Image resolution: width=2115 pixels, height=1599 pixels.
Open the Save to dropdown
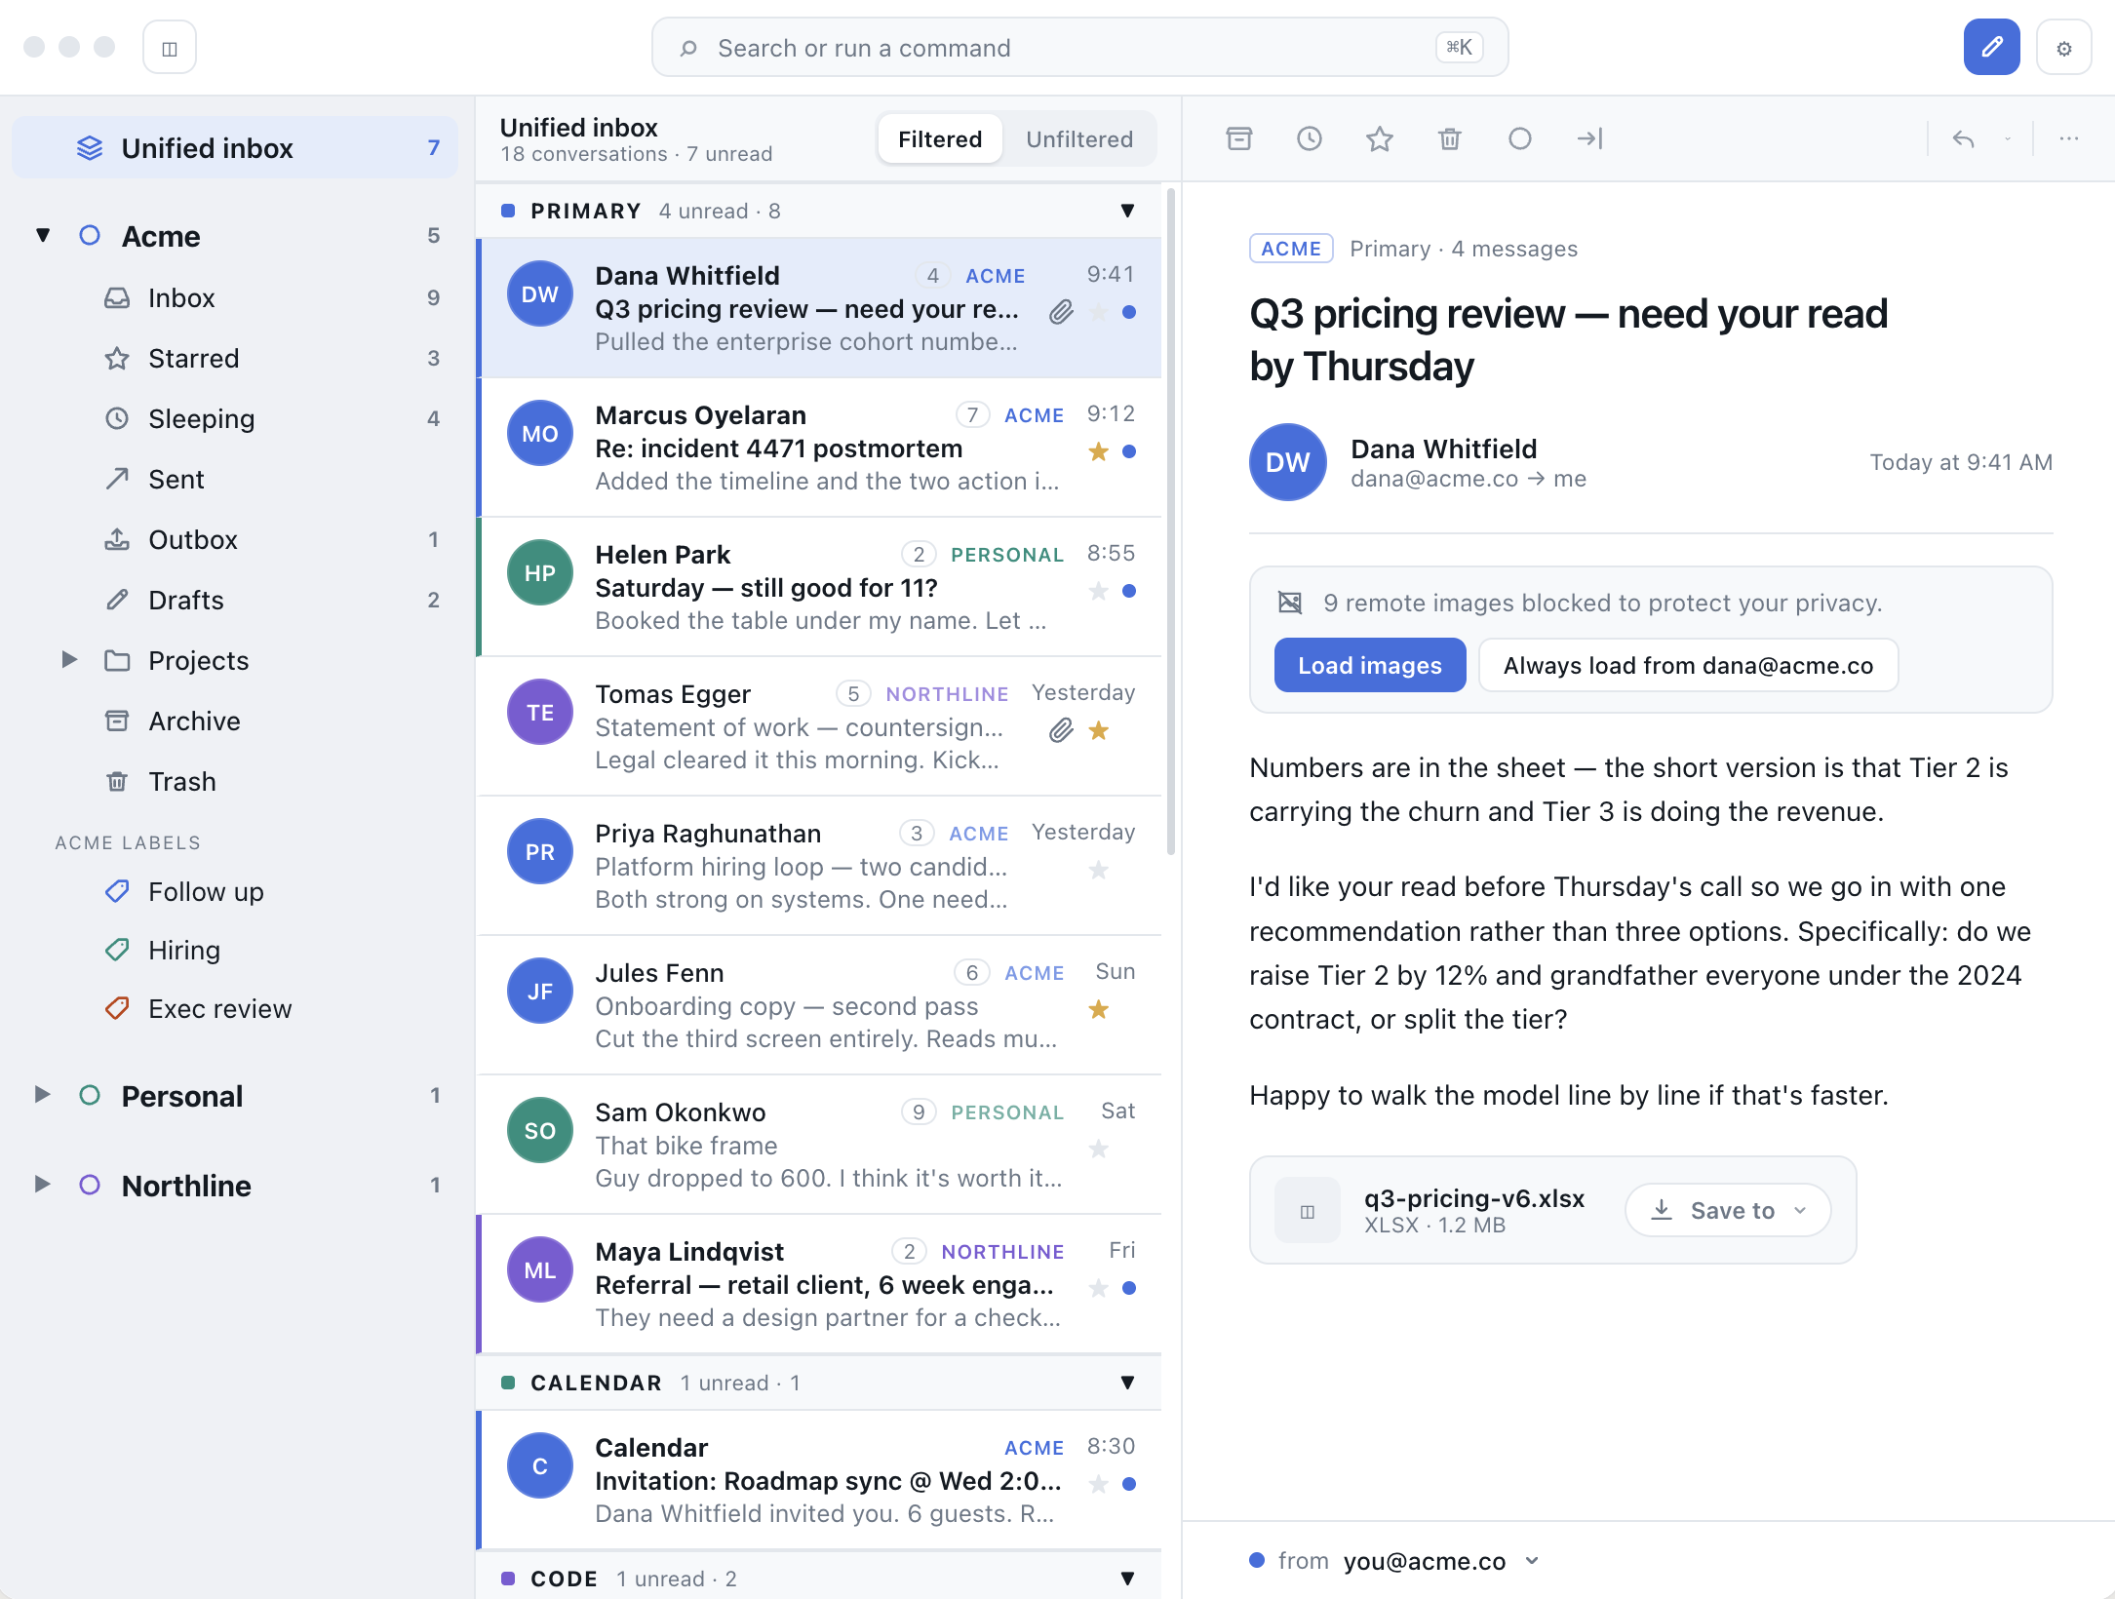pos(1728,1210)
